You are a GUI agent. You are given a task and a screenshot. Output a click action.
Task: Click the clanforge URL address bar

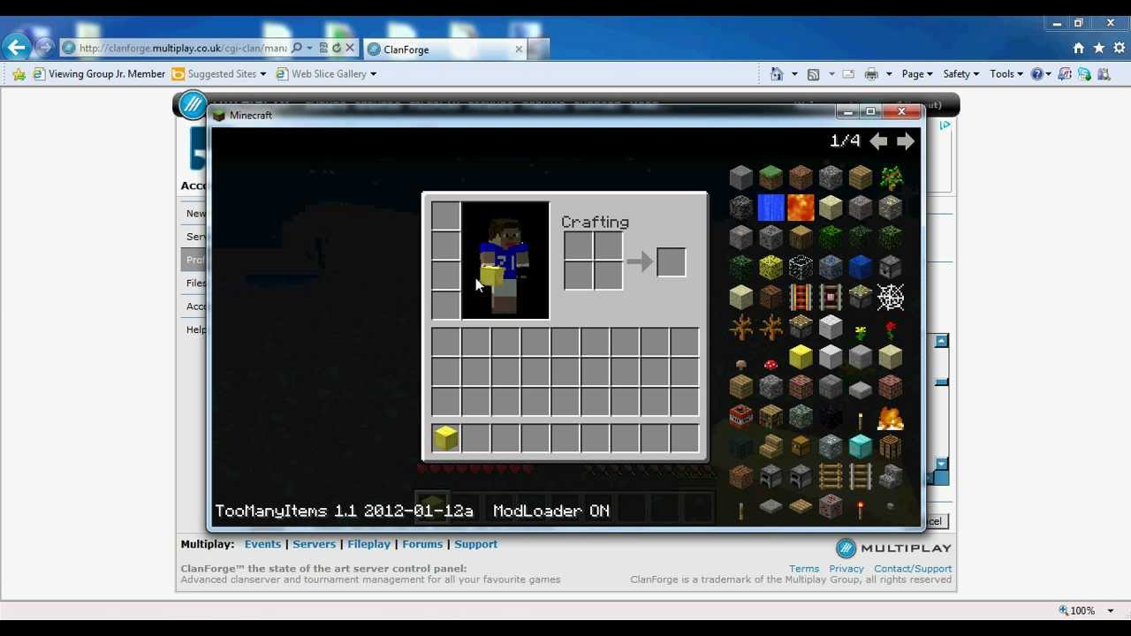(182, 49)
